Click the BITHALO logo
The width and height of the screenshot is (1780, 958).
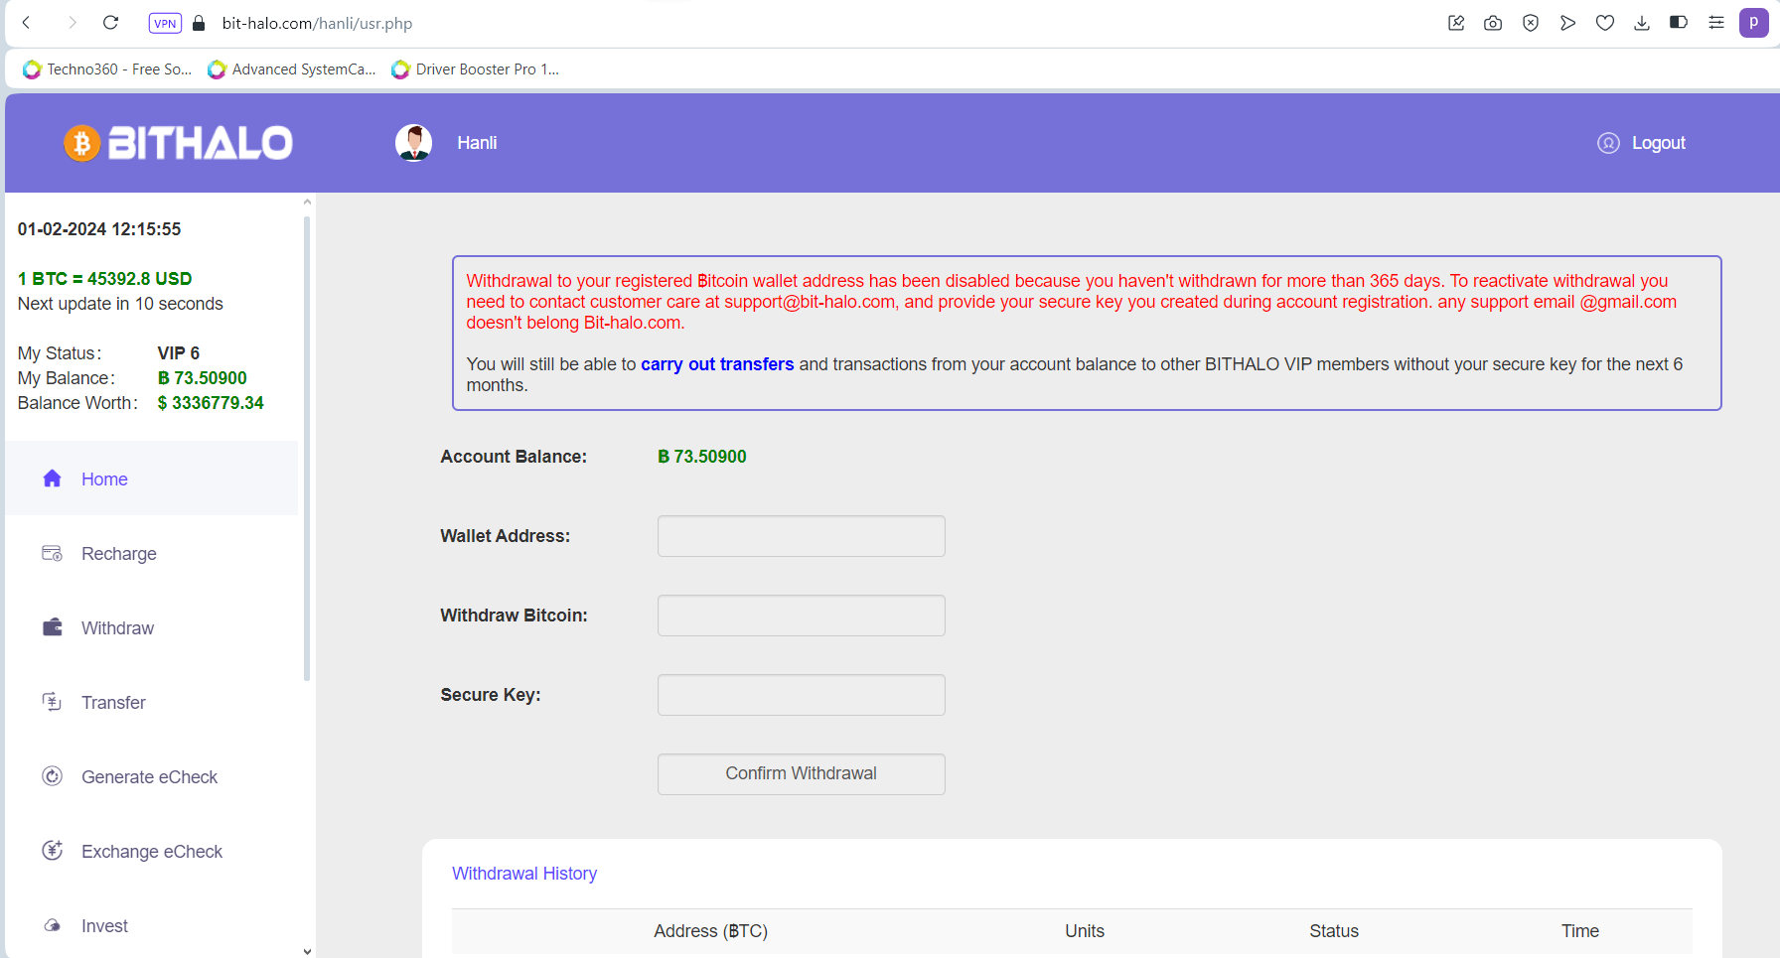pos(179,143)
